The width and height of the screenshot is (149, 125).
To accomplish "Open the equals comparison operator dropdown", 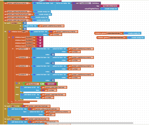I will [x=42, y=84].
